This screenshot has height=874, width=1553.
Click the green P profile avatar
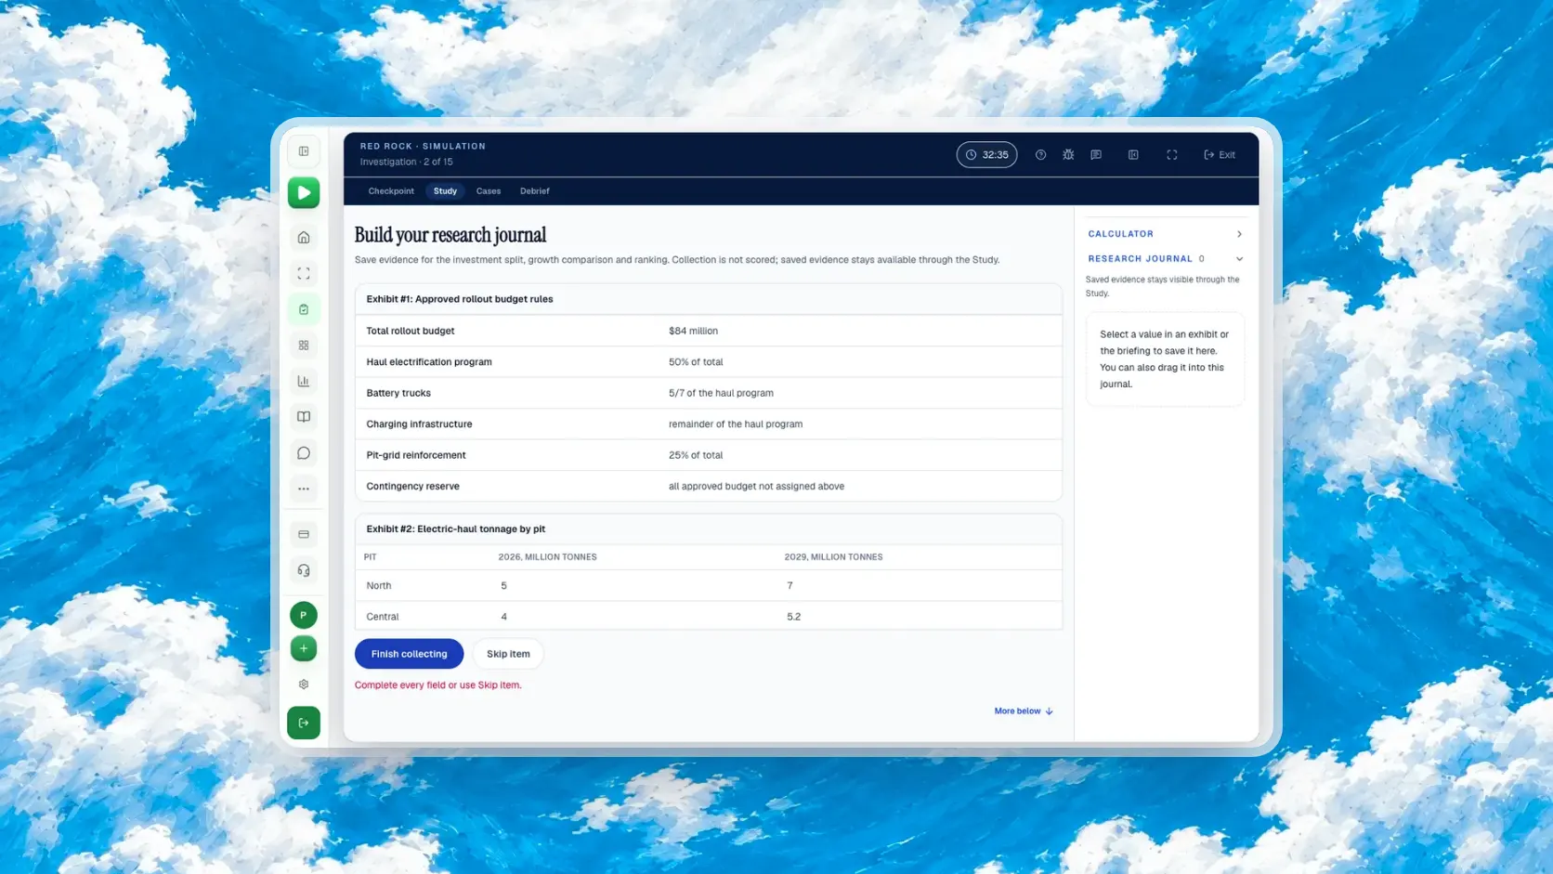pos(304,616)
